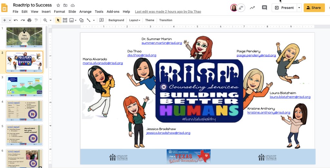Print the presentation
The height and width of the screenshot is (168, 330).
tap(29, 20)
